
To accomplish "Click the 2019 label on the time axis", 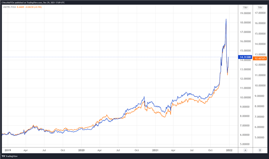I will pyautogui.click(x=8, y=150).
